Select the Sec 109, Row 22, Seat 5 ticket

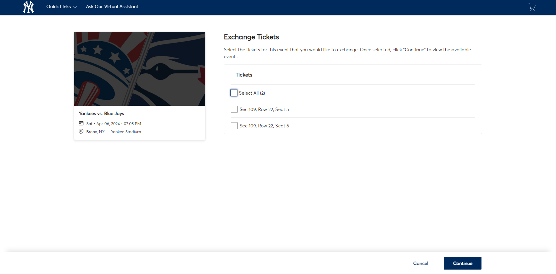[234, 109]
